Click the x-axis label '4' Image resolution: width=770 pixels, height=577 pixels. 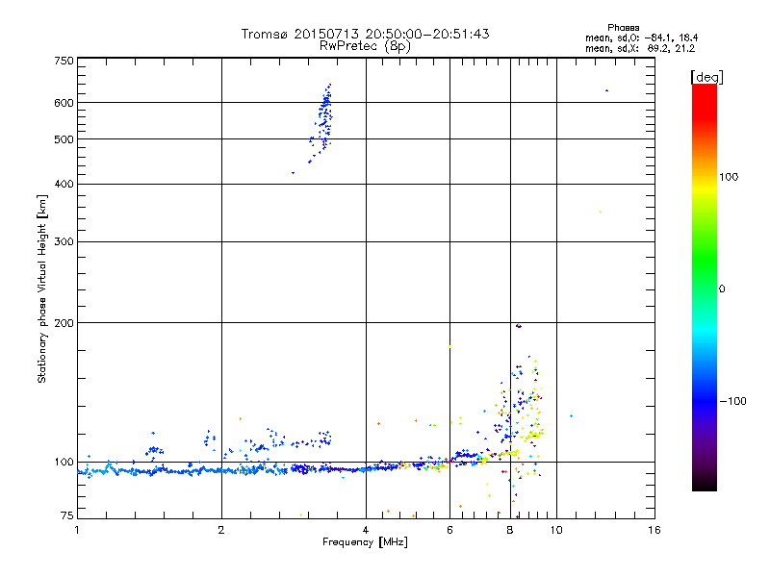(x=366, y=530)
